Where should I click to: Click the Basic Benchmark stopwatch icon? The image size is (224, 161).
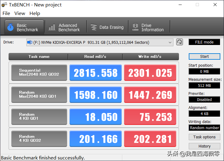10,27
